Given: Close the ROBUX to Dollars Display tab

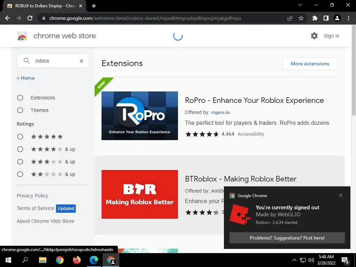Looking at the screenshot, I should tap(81, 6).
